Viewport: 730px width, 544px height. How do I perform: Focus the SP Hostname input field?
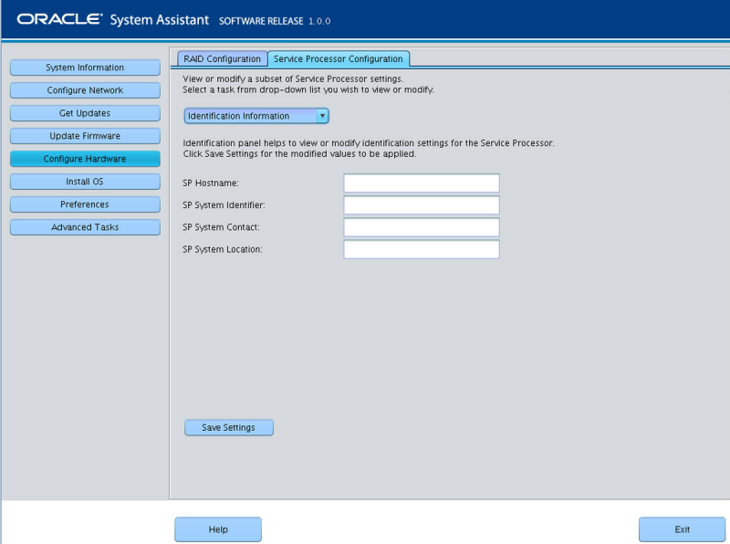422,183
